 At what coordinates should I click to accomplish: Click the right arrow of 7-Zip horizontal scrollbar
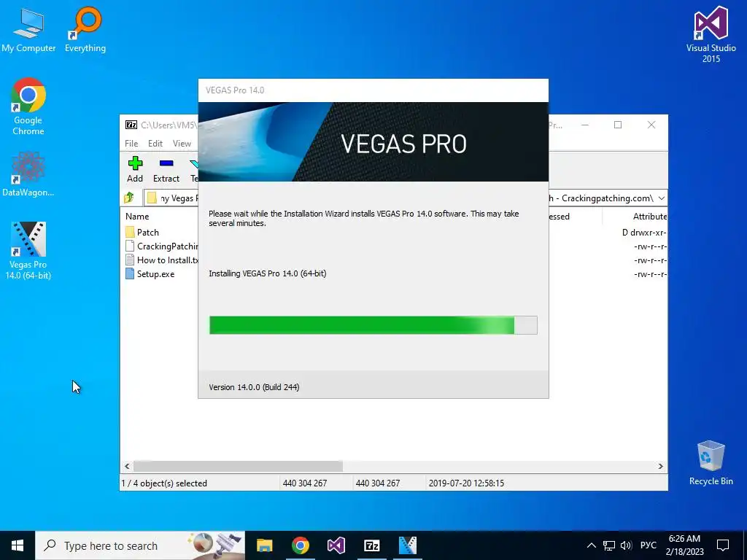[661, 466]
